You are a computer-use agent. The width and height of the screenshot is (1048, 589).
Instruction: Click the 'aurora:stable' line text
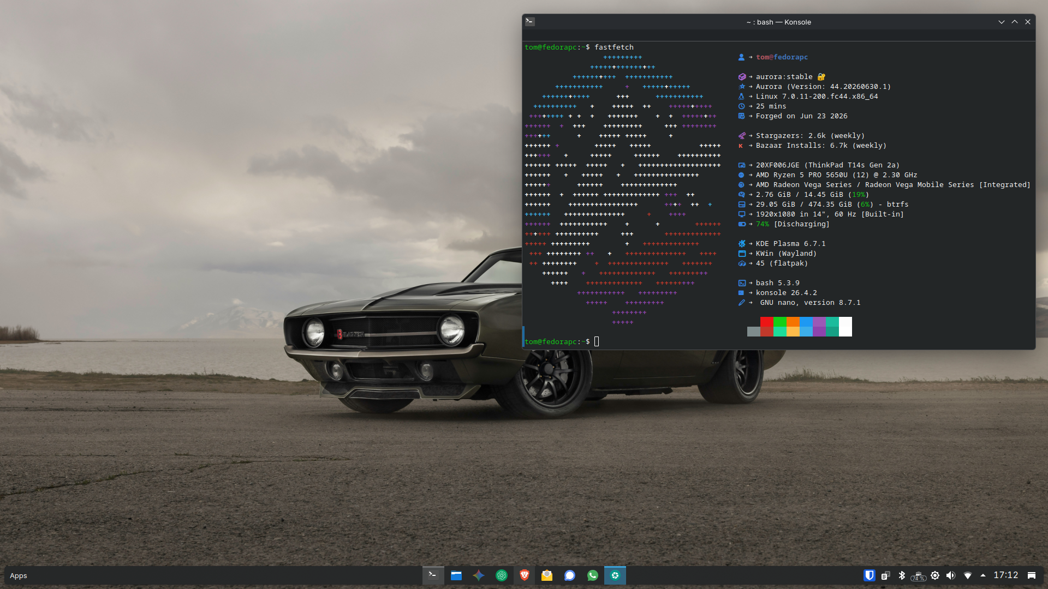(x=784, y=77)
